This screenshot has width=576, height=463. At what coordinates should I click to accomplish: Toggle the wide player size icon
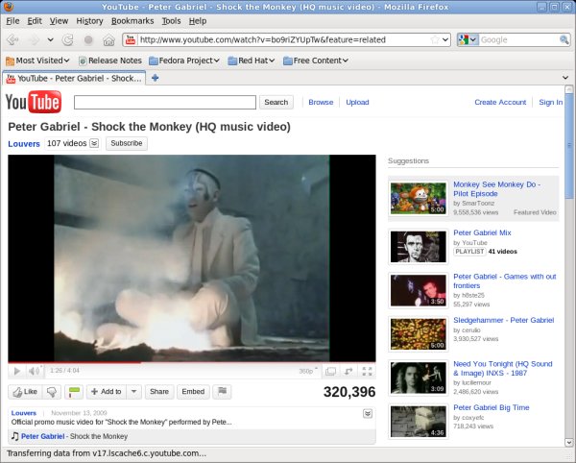(330, 372)
